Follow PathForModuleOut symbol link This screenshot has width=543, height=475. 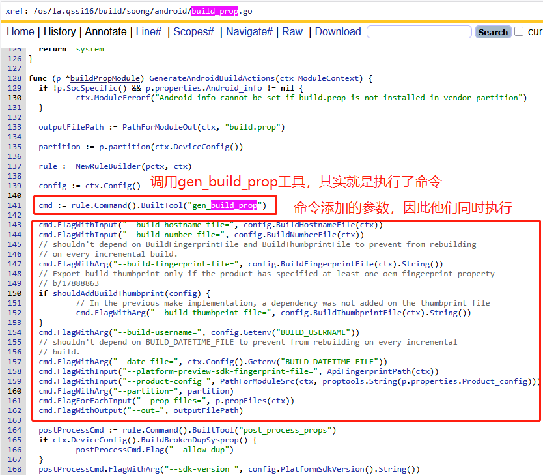(x=160, y=127)
